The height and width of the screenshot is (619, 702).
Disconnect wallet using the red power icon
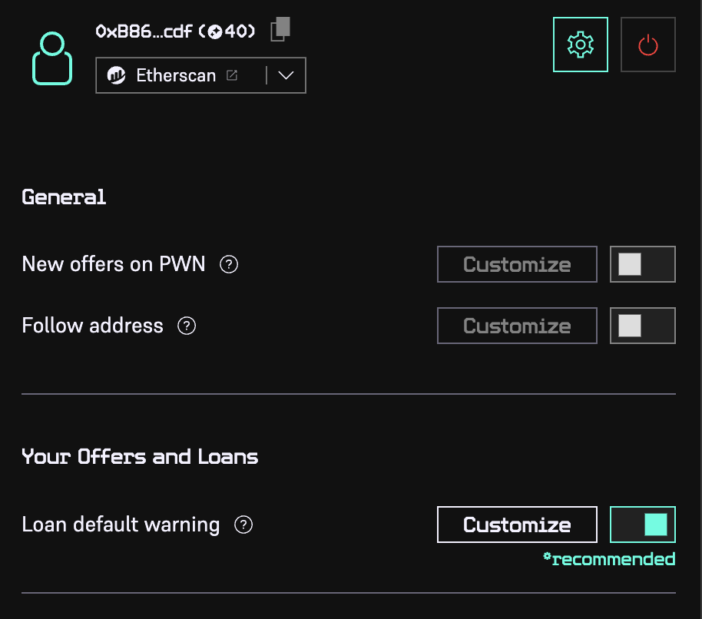(647, 45)
